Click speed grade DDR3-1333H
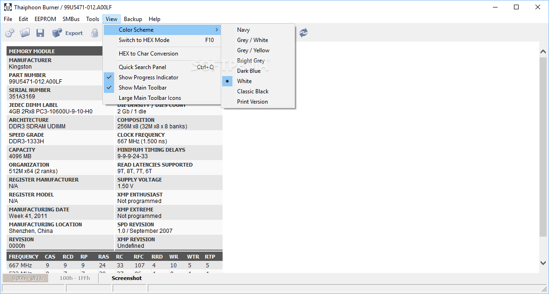The height and width of the screenshot is (294, 549). click(x=27, y=141)
